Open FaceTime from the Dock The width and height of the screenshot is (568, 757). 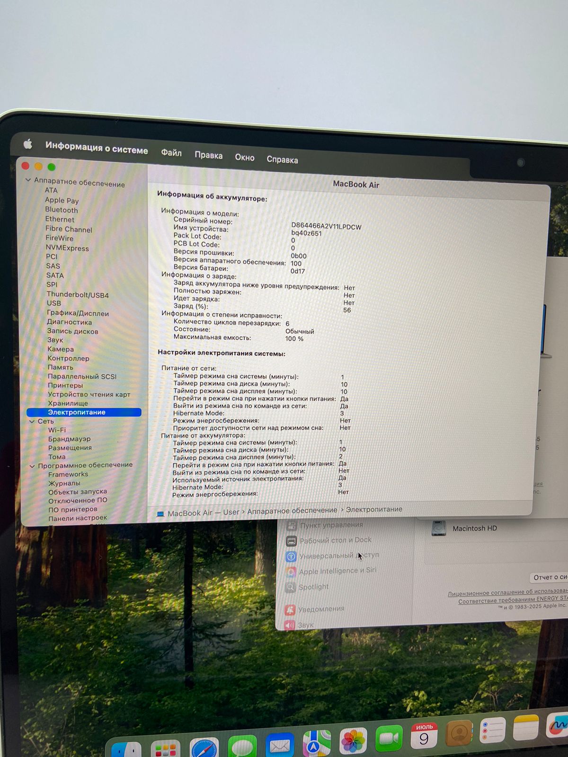point(389,739)
